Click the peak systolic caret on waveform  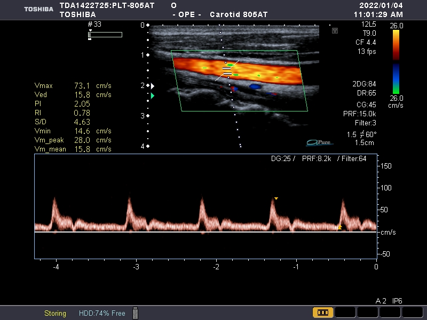pos(276,198)
